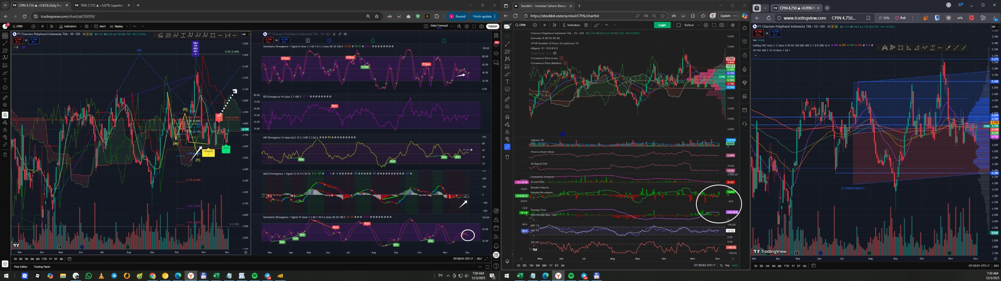Open Replay mode in left TradingView toolbar
Image resolution: width=1001 pixels, height=281 pixels.
coord(116,26)
